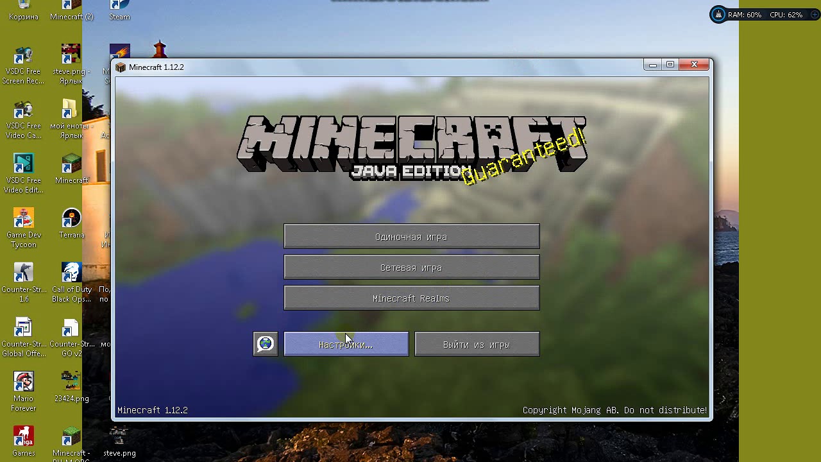Select steve.png file at desktop bottom
The image size is (821, 462).
[x=119, y=441]
